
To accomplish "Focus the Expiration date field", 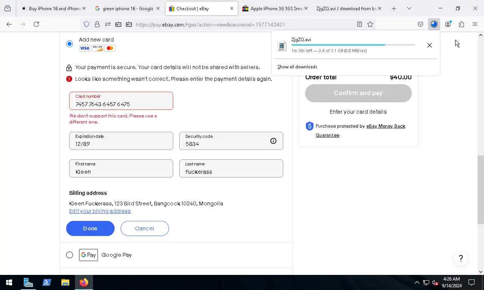I will [x=121, y=141].
